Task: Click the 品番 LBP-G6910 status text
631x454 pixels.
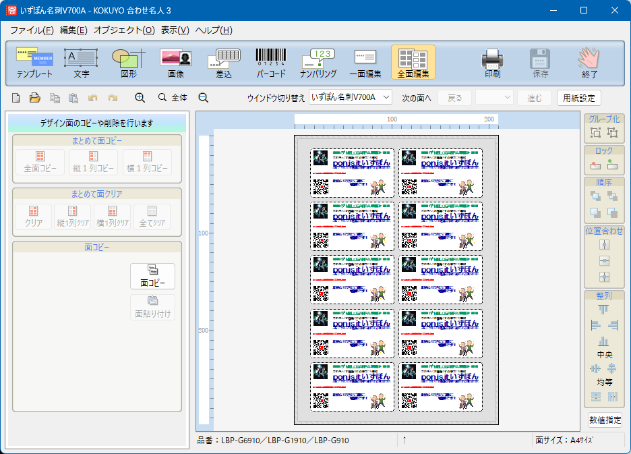Action: pos(273,441)
